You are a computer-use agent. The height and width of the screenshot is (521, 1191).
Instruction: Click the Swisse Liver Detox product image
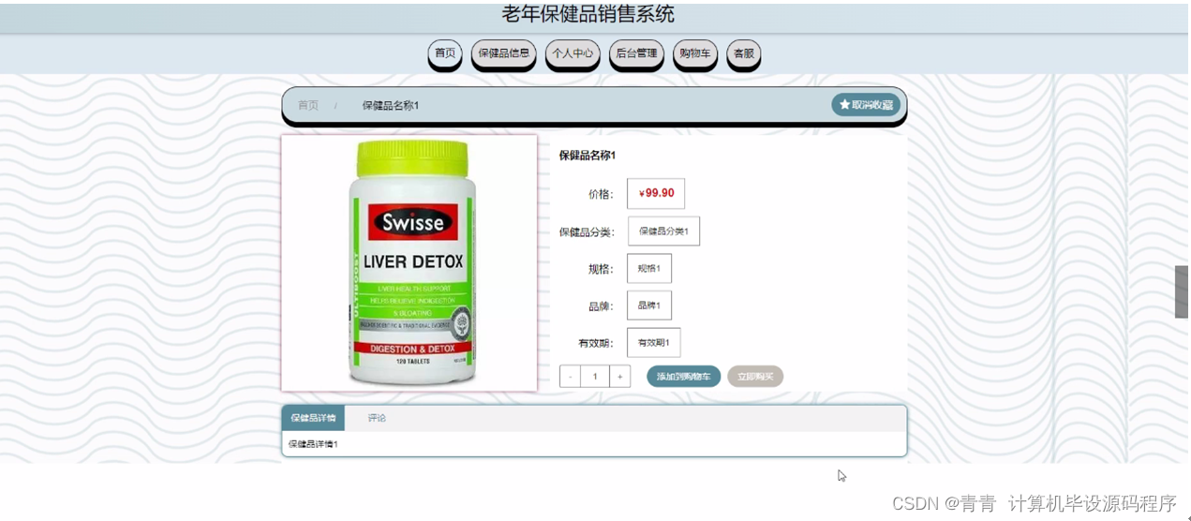409,263
